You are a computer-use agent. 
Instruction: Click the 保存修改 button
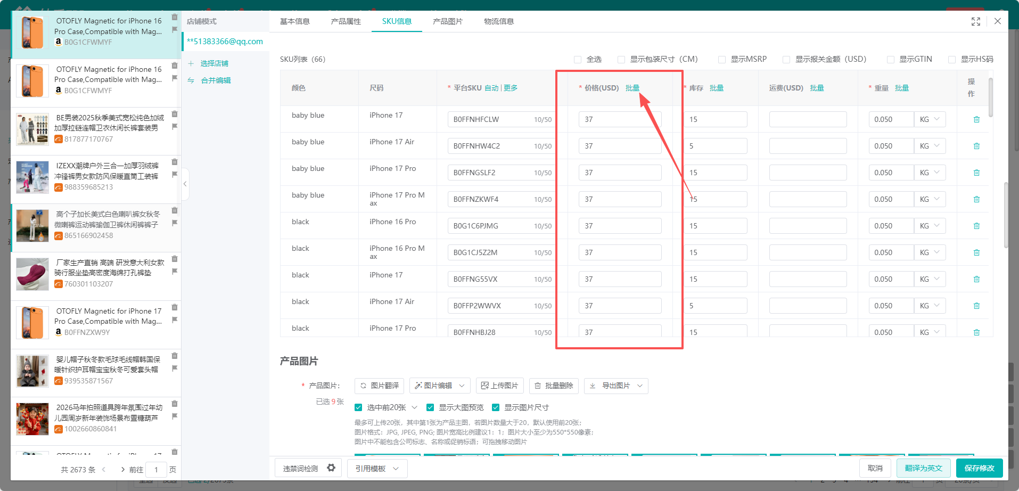(x=979, y=468)
